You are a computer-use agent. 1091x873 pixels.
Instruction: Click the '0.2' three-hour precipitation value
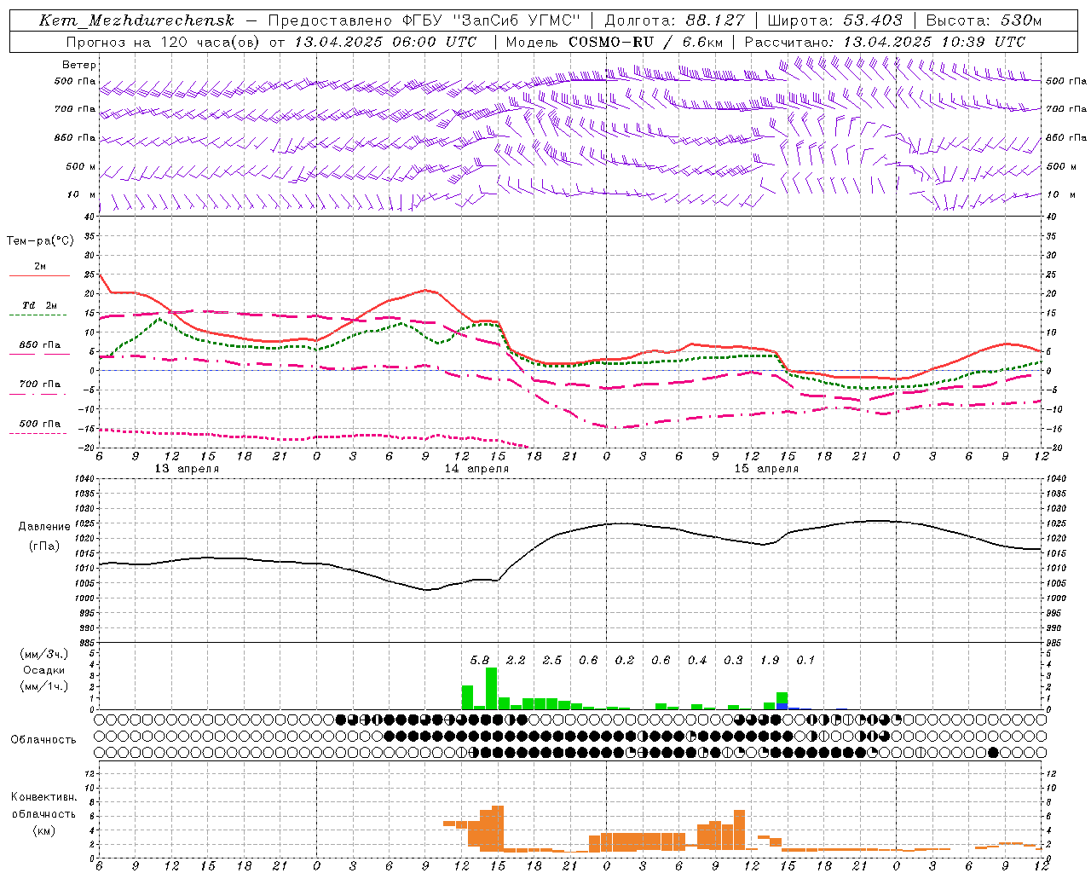(x=625, y=660)
